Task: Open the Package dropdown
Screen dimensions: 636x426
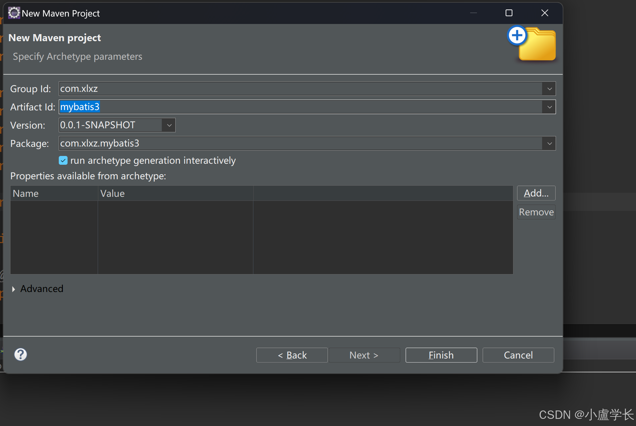Action: click(x=549, y=143)
